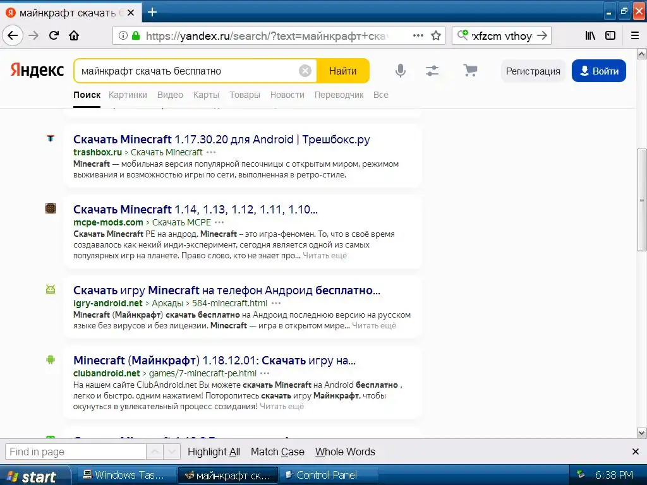The width and height of the screenshot is (647, 485).
Task: Toggle Match Case in find bar
Action: point(278,452)
